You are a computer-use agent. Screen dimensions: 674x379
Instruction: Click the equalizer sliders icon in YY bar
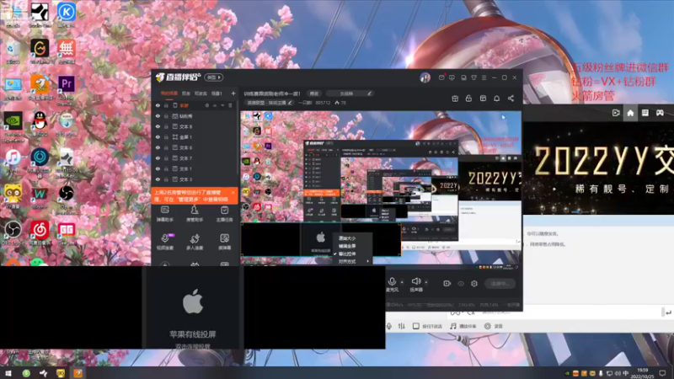tap(402, 326)
